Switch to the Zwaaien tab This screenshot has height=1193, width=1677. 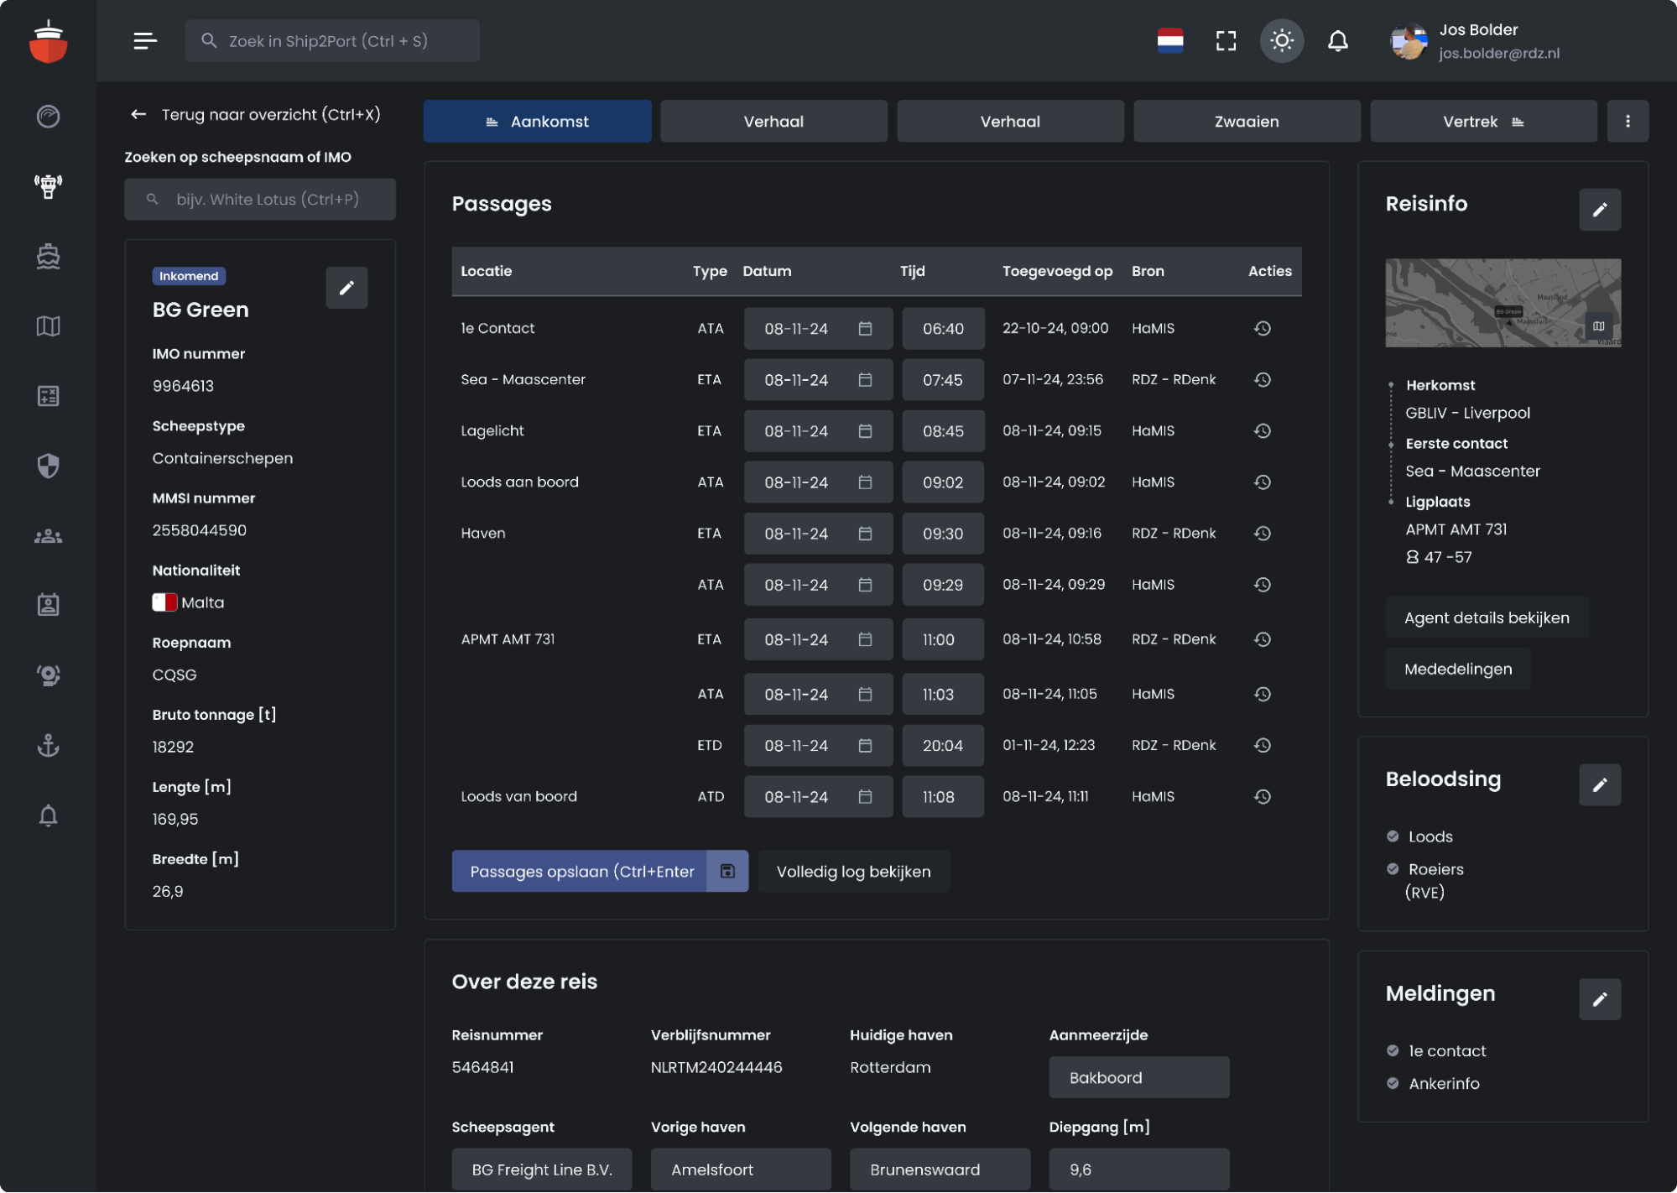click(1246, 122)
